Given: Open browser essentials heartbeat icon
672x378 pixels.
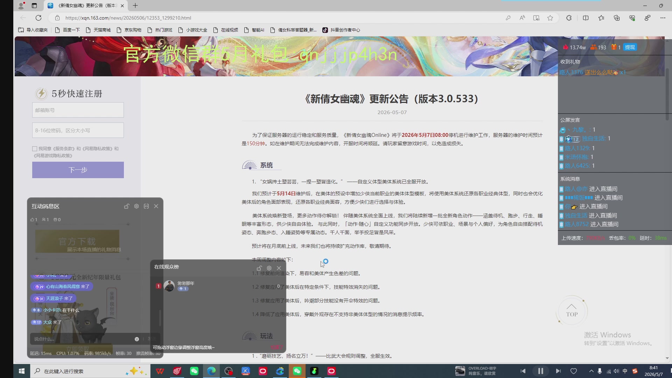Looking at the screenshot, I should (x=632, y=18).
